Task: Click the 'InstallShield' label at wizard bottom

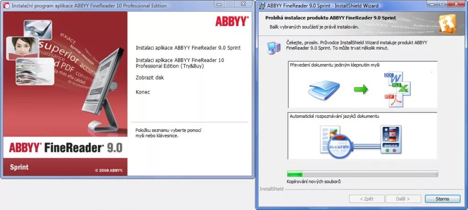Action: (271, 189)
